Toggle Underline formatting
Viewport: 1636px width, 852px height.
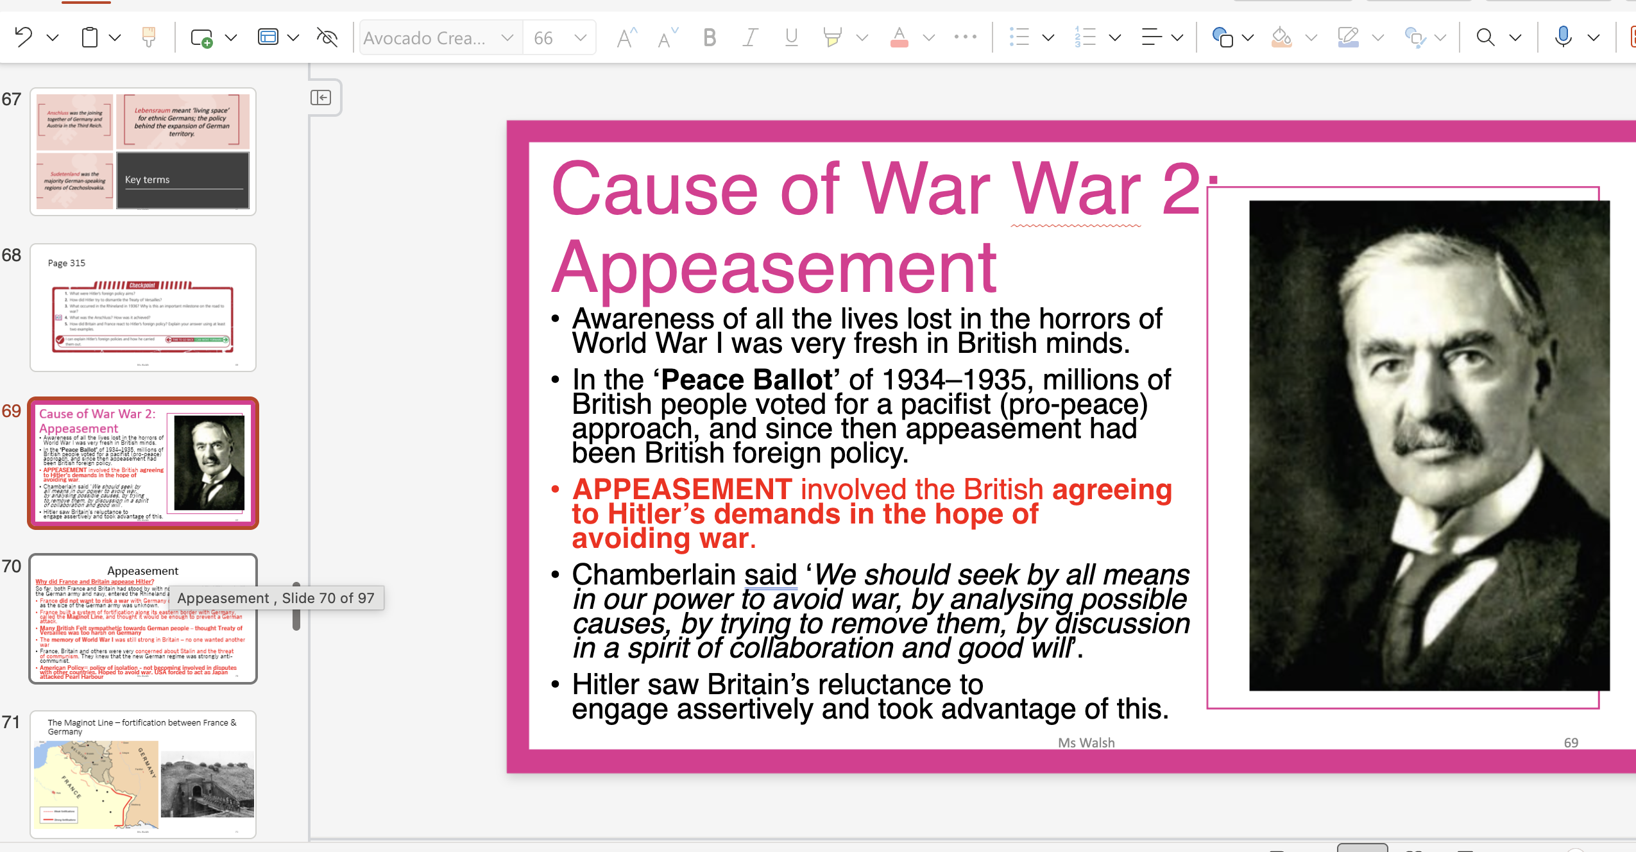(x=791, y=37)
